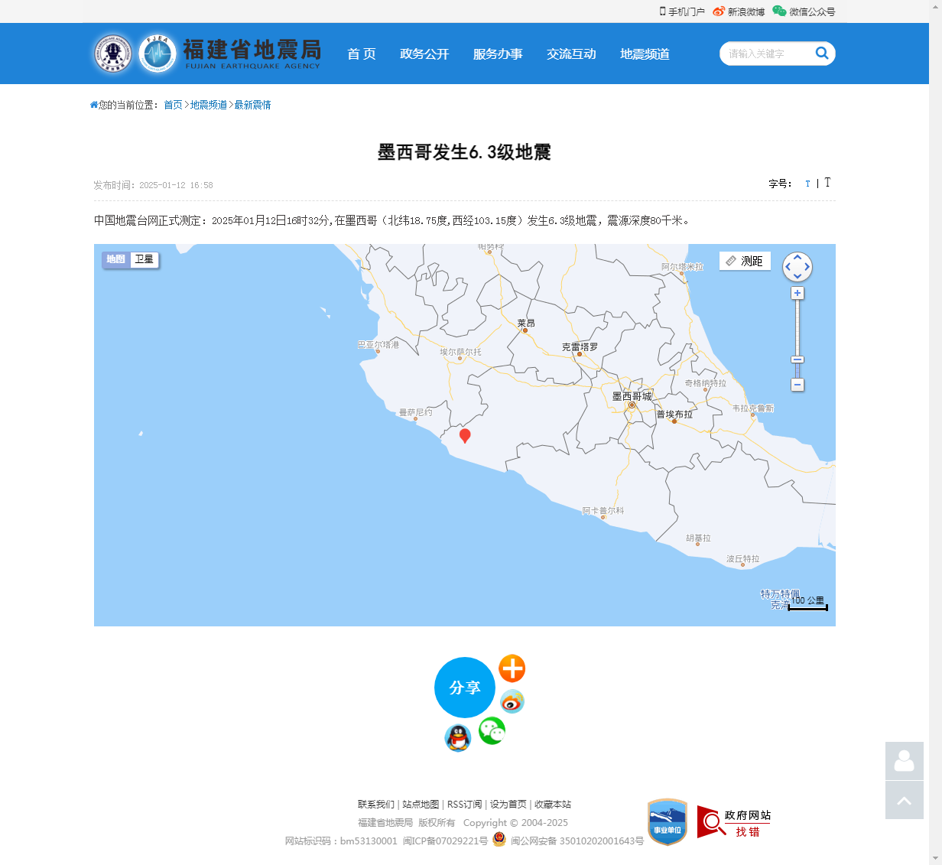This screenshot has width=942, height=865.
Task: Open the 政务公开 menu
Action: coord(424,54)
